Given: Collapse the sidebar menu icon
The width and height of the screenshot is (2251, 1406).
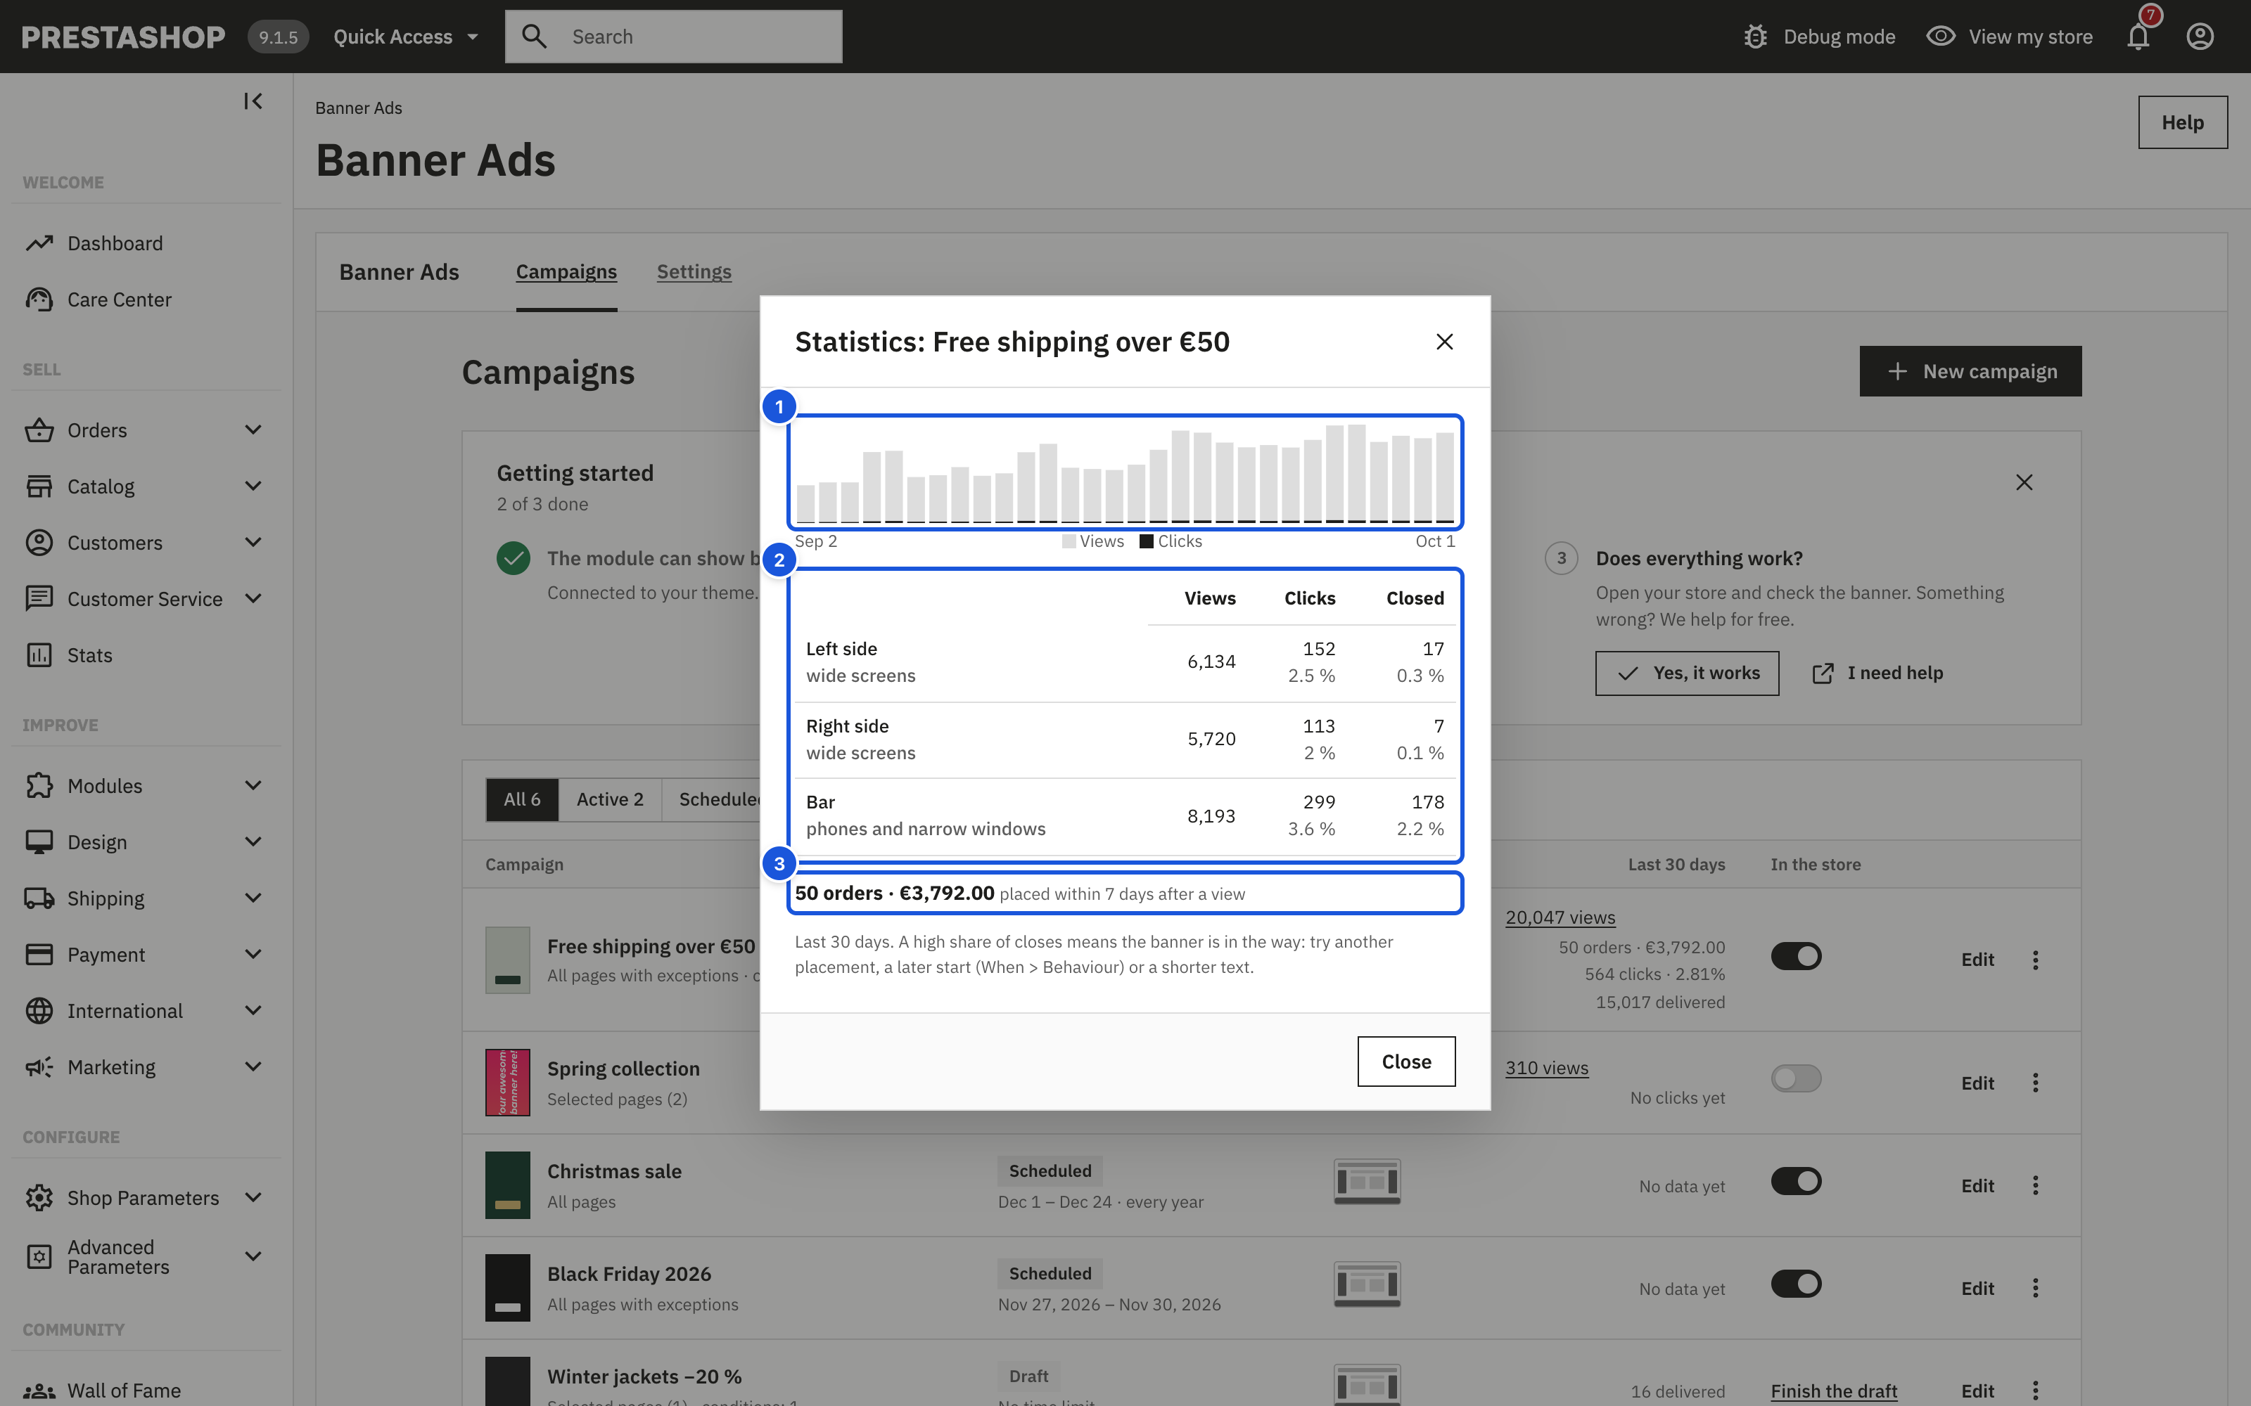Looking at the screenshot, I should pyautogui.click(x=253, y=101).
